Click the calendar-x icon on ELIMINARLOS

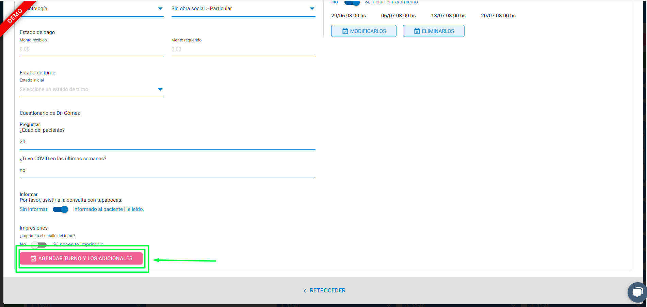point(417,31)
